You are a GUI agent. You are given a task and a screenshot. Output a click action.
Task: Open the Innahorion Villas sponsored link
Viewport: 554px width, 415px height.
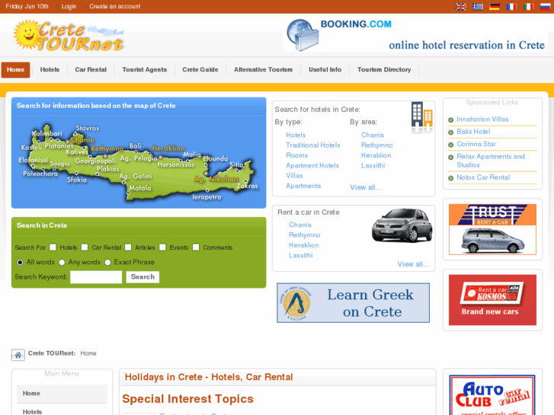[482, 120]
